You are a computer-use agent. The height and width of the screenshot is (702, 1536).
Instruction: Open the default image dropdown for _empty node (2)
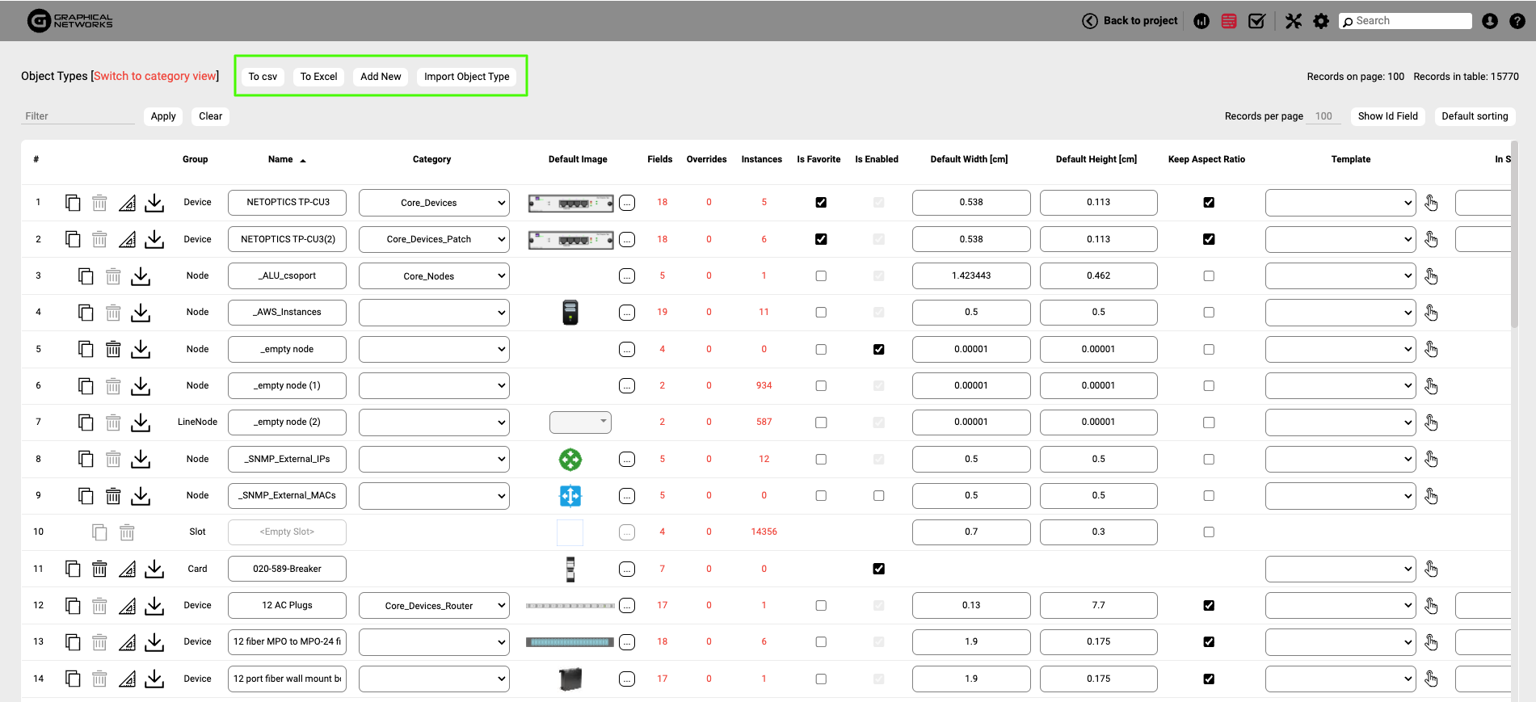click(580, 422)
